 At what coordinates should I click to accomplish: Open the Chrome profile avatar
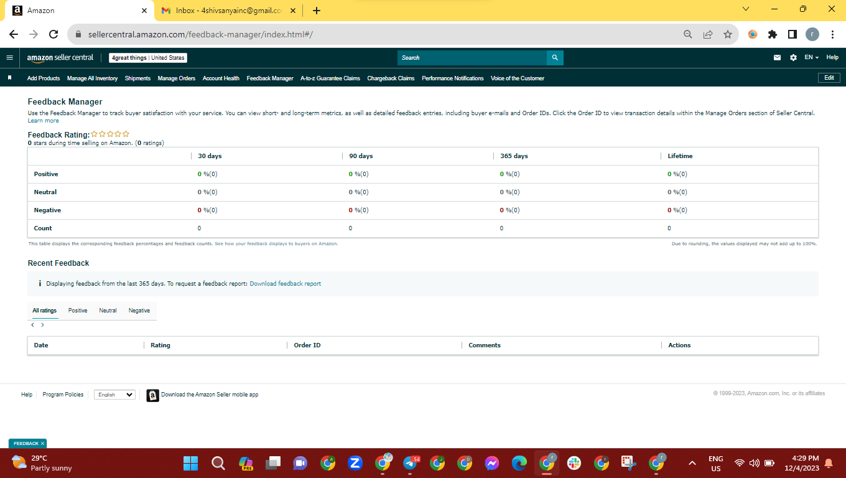click(x=812, y=34)
